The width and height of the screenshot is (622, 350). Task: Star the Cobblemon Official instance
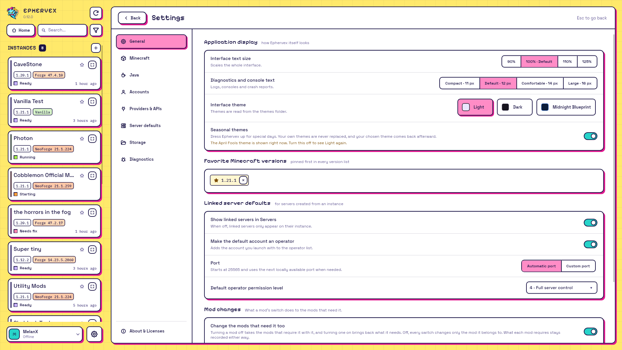pos(82,176)
